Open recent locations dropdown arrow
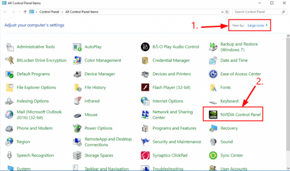290x171 pixels. pyautogui.click(x=19, y=12)
